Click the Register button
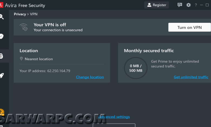 (x=157, y=5)
